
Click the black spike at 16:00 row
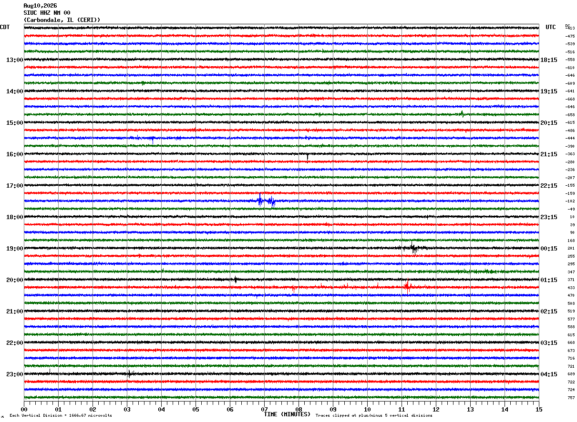pos(307,156)
